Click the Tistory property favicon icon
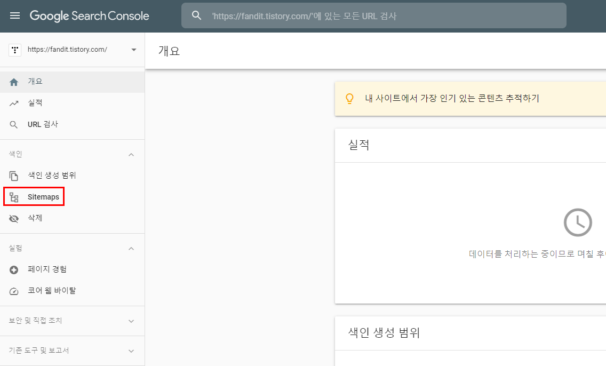 [x=15, y=50]
